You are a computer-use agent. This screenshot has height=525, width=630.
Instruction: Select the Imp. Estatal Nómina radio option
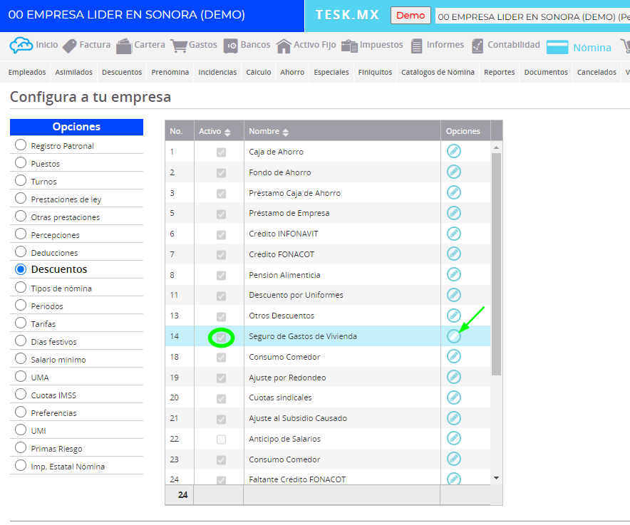click(x=21, y=466)
